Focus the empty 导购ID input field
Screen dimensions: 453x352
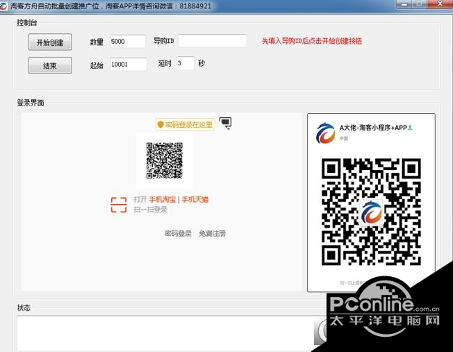click(x=213, y=41)
